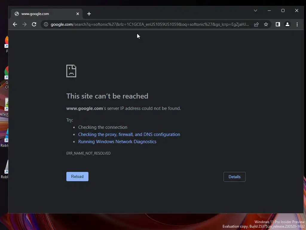Image resolution: width=306 pixels, height=230 pixels.
Task: Share this page icon
Action: [x=256, y=24]
